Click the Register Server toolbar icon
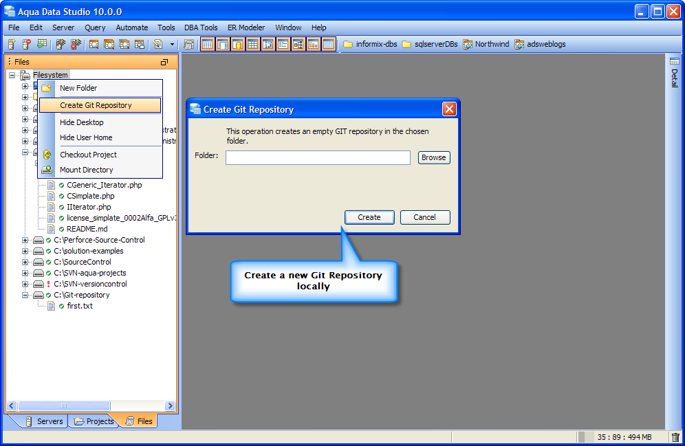The height and width of the screenshot is (446, 685). coord(12,44)
